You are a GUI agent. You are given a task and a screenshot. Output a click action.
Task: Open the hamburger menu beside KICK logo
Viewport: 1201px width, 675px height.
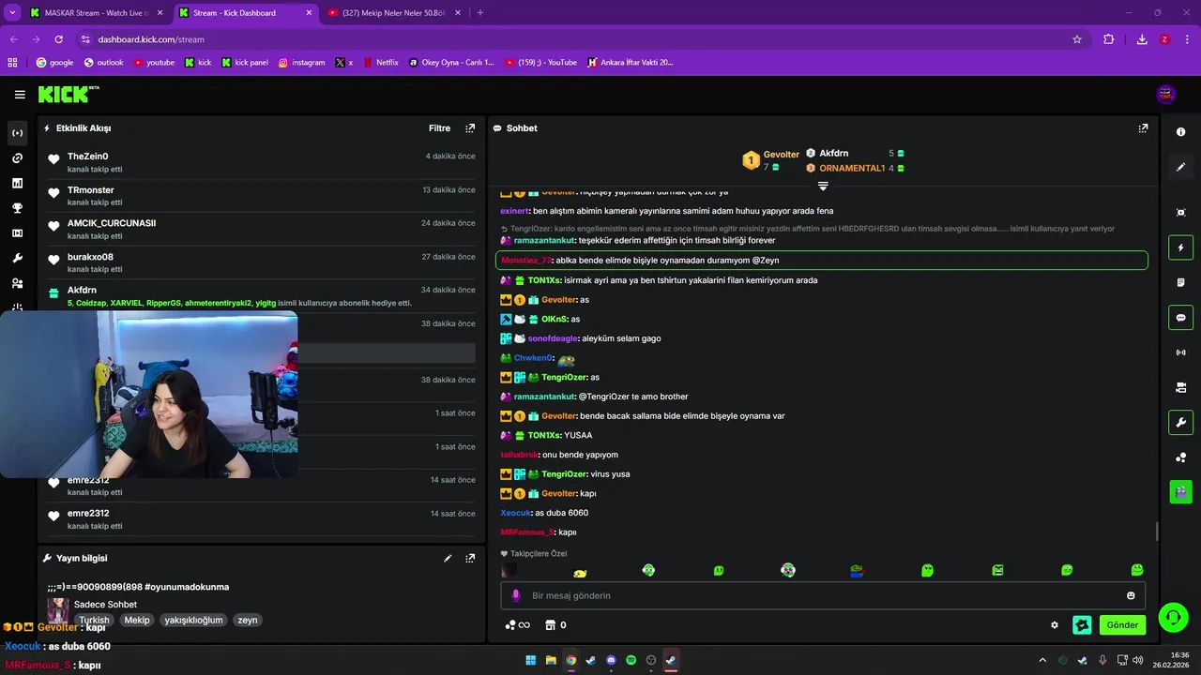point(20,95)
